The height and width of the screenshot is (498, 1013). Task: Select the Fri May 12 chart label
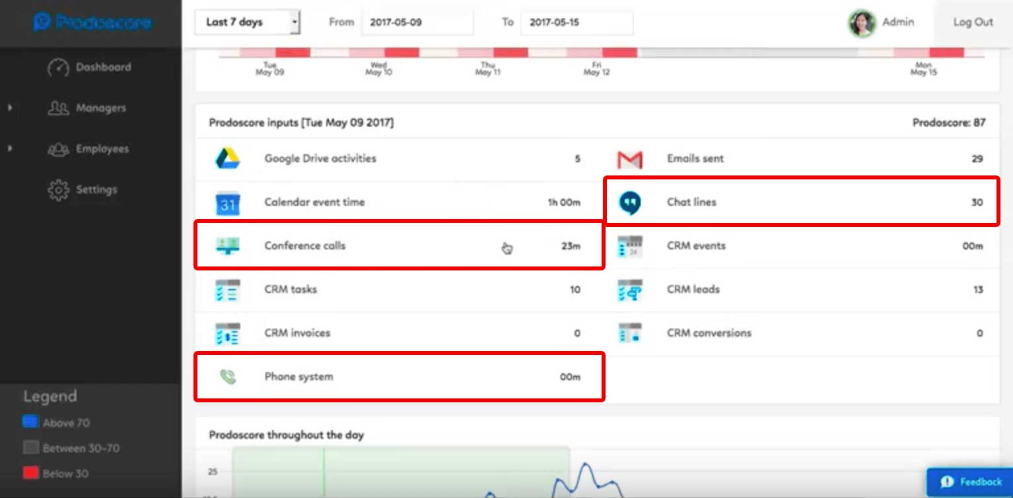[x=596, y=69]
